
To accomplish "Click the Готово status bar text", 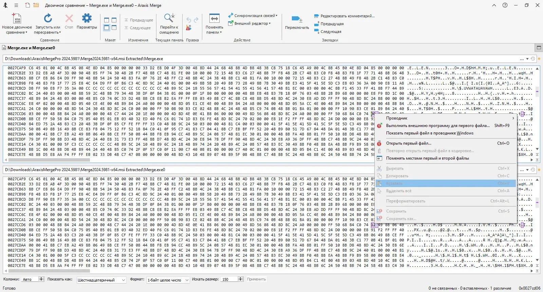I will click(x=9, y=288).
